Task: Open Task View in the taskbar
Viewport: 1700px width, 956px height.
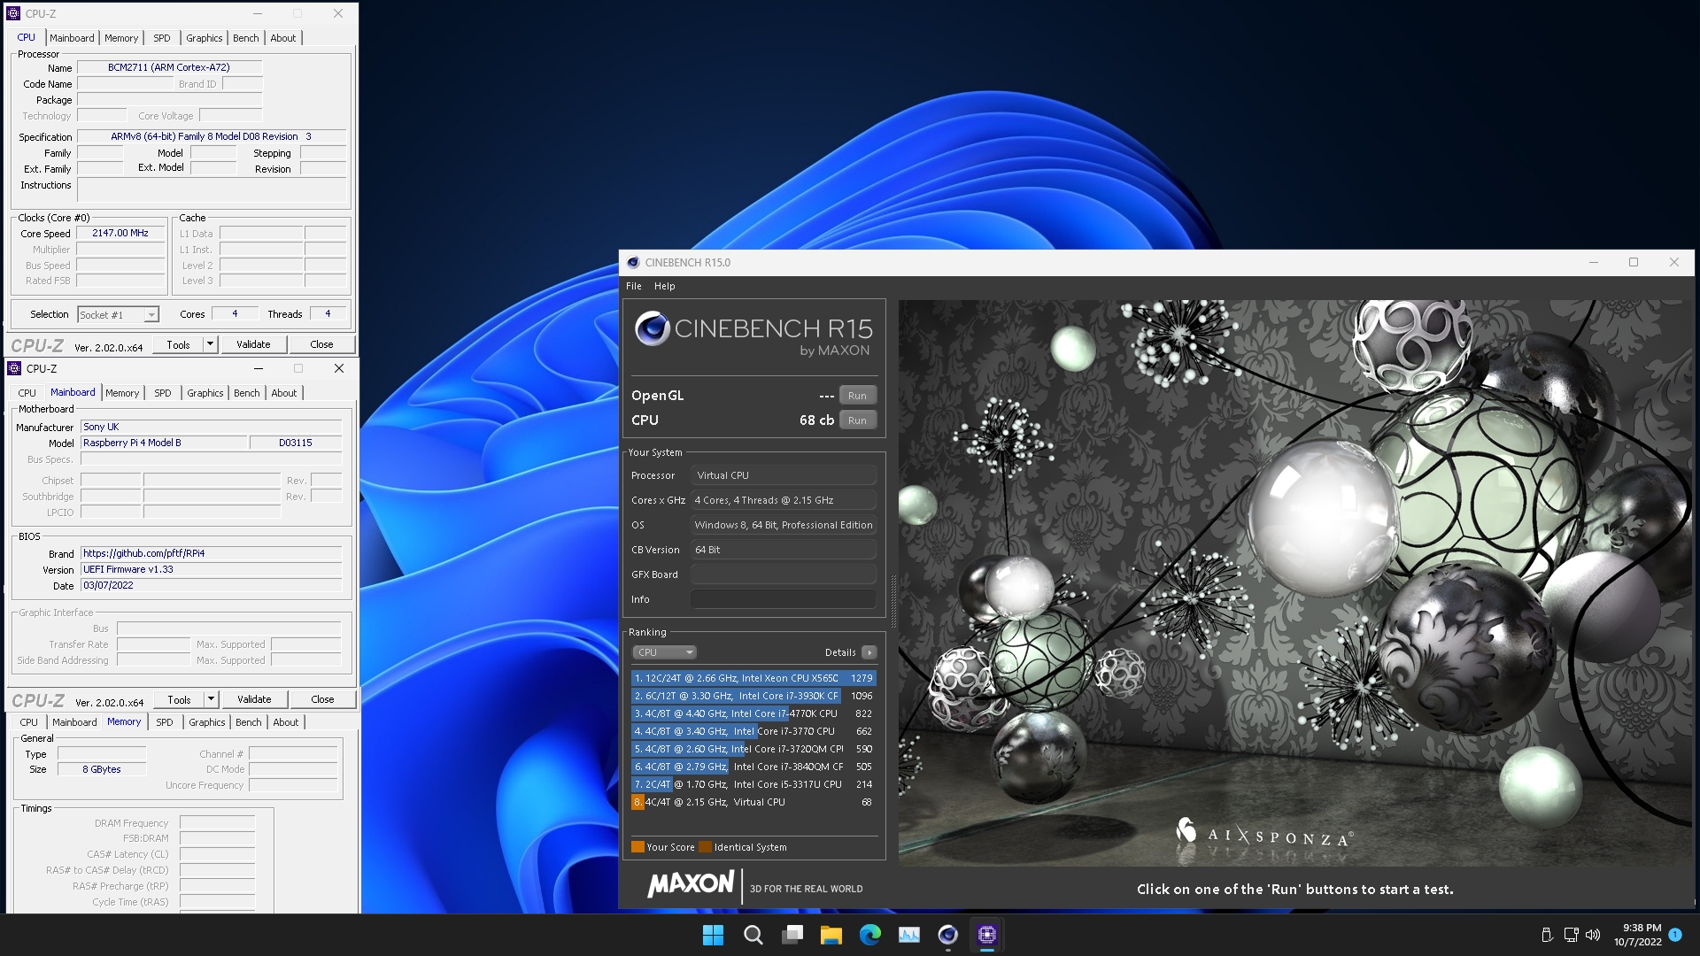Action: click(x=792, y=935)
